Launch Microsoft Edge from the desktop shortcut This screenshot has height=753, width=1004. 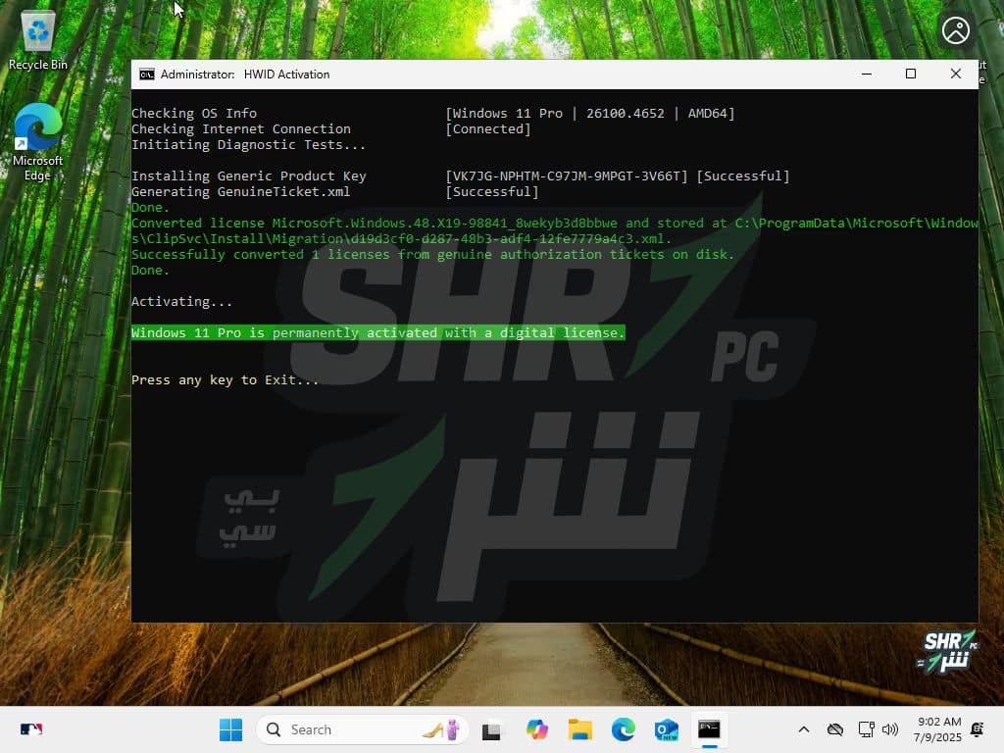37,142
